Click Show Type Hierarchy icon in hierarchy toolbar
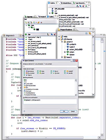Image resolution: width=106 pixels, height=140 pixels. coord(26,23)
